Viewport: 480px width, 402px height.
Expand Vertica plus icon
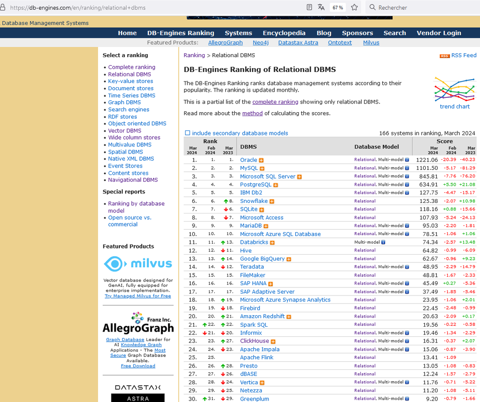click(x=262, y=383)
